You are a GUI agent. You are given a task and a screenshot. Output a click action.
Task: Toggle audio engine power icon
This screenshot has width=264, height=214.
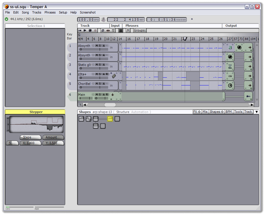click(x=6, y=19)
